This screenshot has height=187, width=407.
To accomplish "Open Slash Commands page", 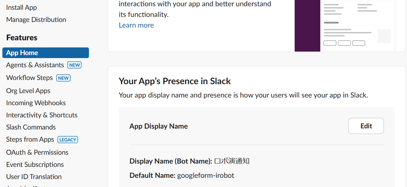I will [x=31, y=127].
